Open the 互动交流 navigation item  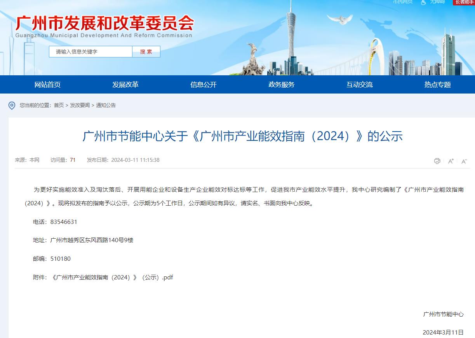[360, 85]
